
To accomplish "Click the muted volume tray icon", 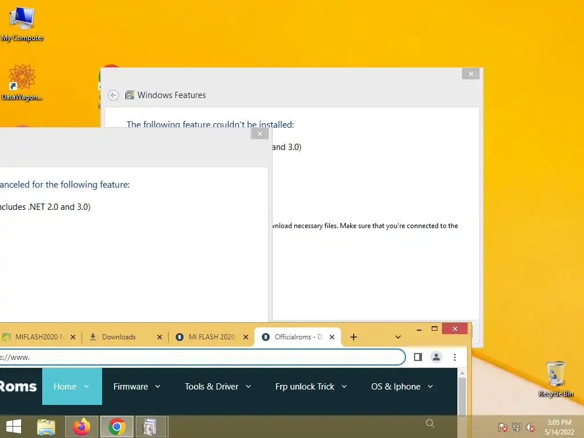I will point(530,427).
